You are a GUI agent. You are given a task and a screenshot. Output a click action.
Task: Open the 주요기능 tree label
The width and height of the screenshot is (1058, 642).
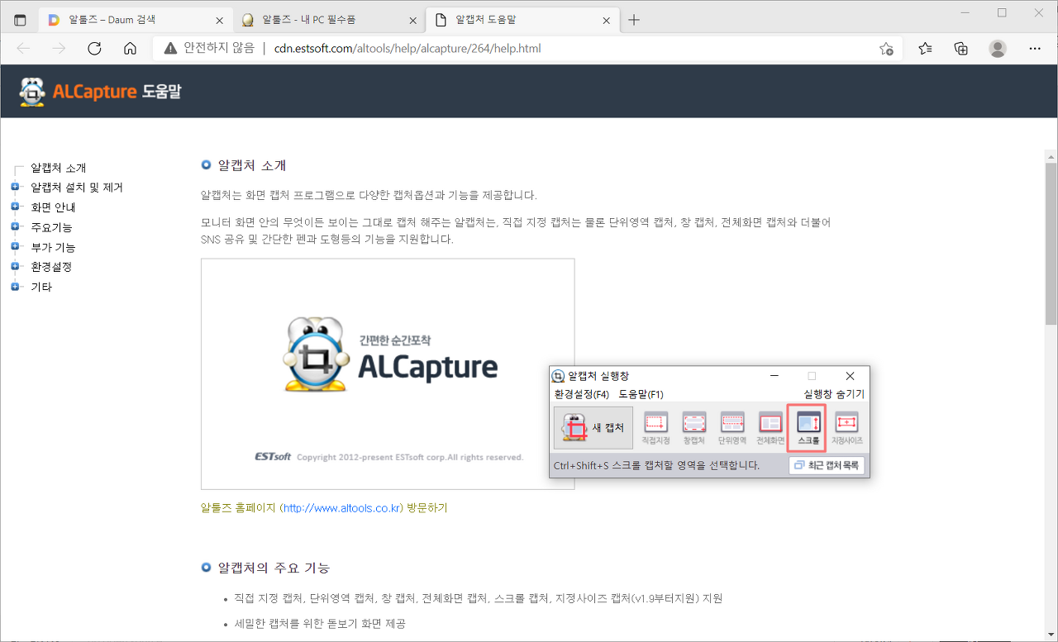[51, 227]
